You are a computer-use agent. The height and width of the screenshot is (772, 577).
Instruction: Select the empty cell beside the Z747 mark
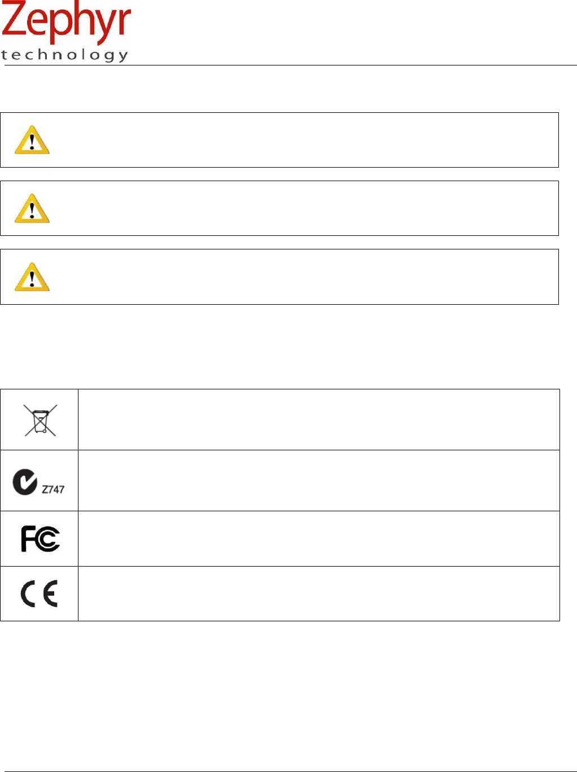pyautogui.click(x=318, y=480)
